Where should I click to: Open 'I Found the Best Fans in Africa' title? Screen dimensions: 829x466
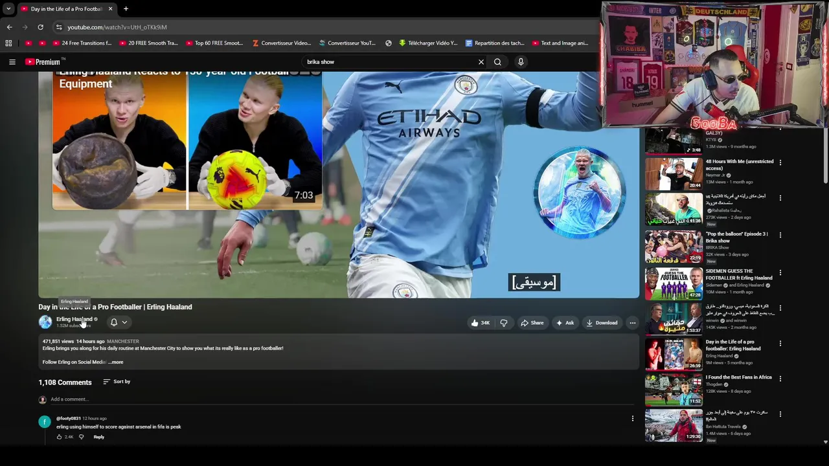click(x=739, y=377)
